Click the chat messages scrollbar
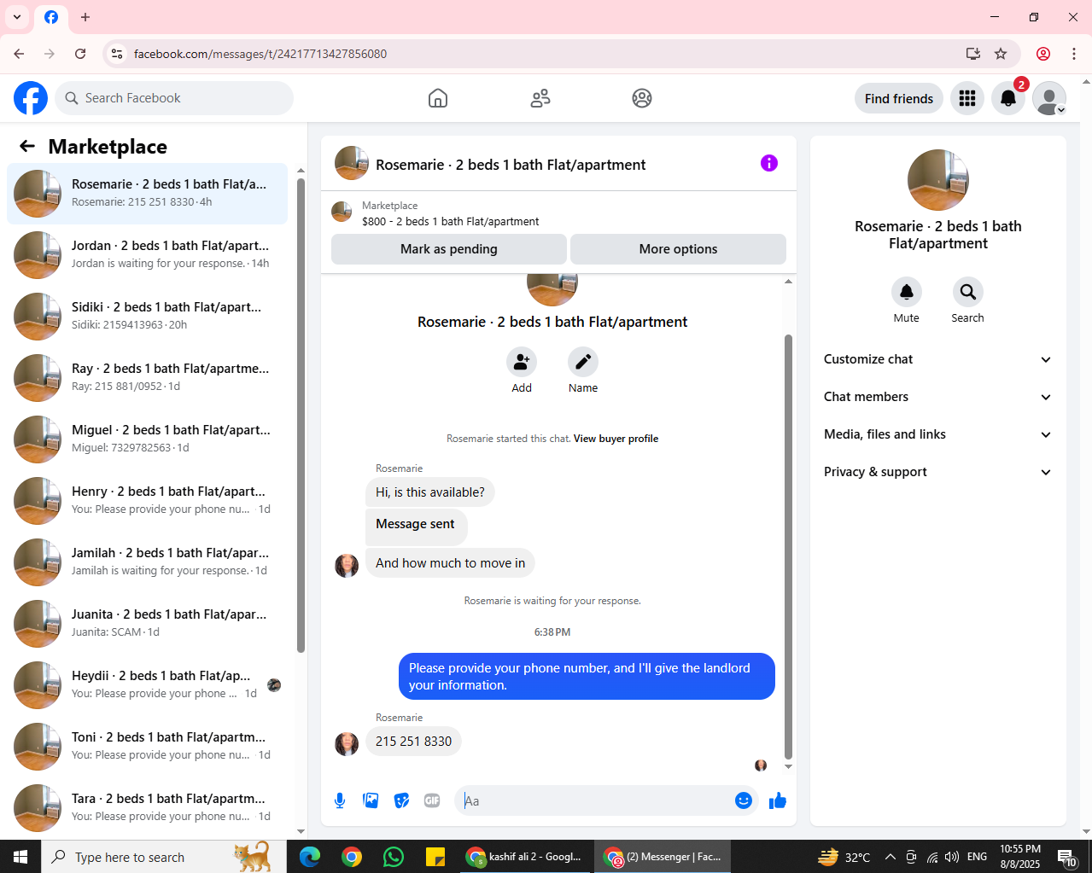Image resolution: width=1092 pixels, height=873 pixels. pos(788,546)
